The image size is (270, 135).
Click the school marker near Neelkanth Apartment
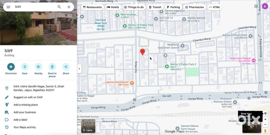(165, 56)
